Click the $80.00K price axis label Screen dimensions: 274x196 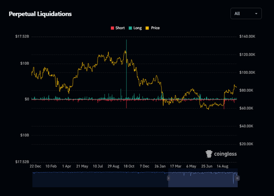pos(246,90)
